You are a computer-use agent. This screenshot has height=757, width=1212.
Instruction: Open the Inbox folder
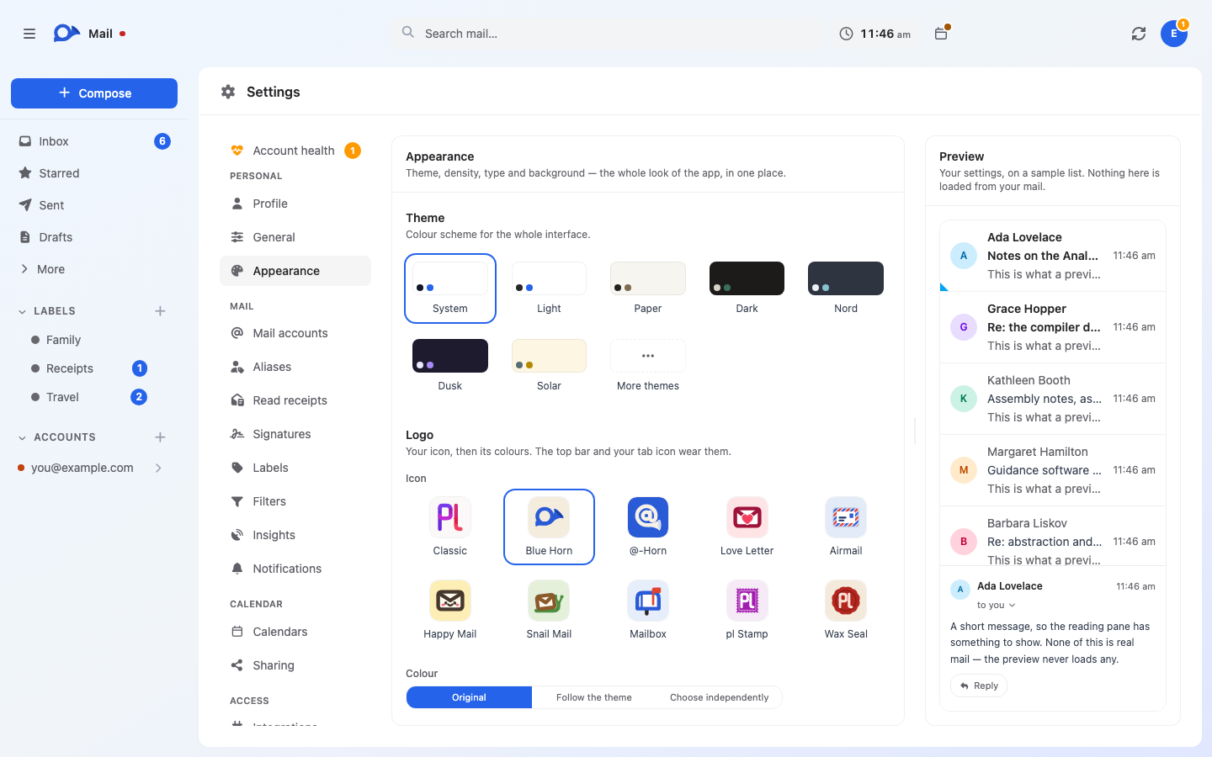(94, 141)
